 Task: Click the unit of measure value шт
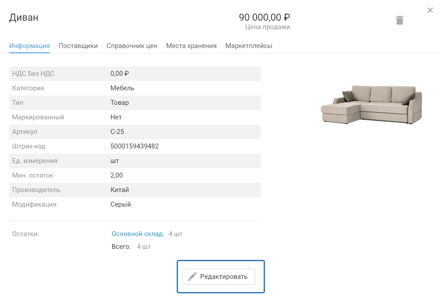click(x=114, y=161)
